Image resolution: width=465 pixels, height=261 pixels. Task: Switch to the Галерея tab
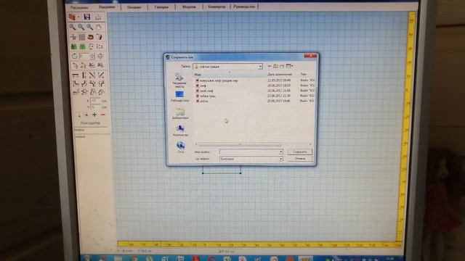161,7
